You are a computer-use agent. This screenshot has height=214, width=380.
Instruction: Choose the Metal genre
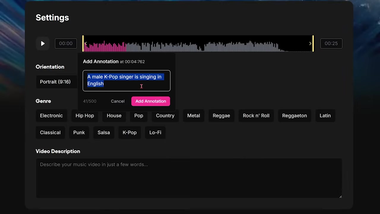[194, 116]
